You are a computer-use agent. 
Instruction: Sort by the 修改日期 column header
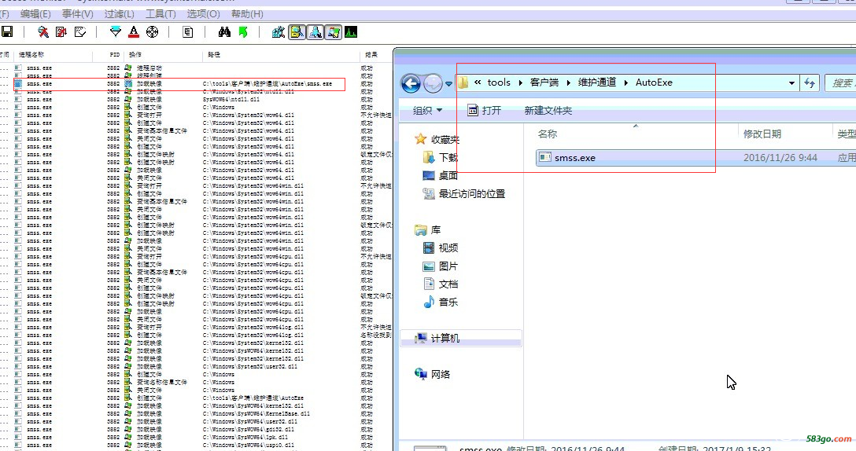[x=762, y=134]
